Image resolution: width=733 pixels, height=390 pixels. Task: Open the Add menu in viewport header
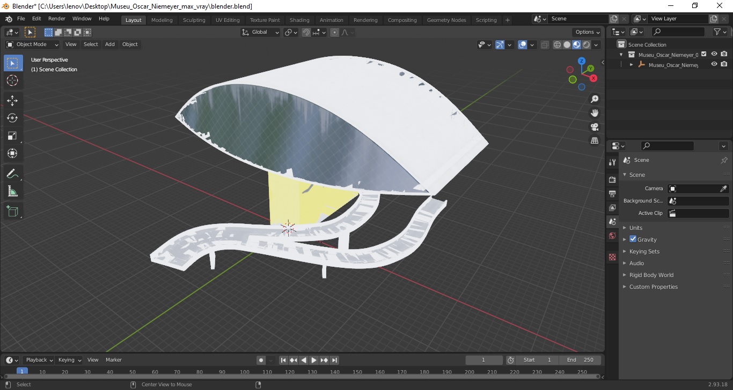(x=110, y=44)
